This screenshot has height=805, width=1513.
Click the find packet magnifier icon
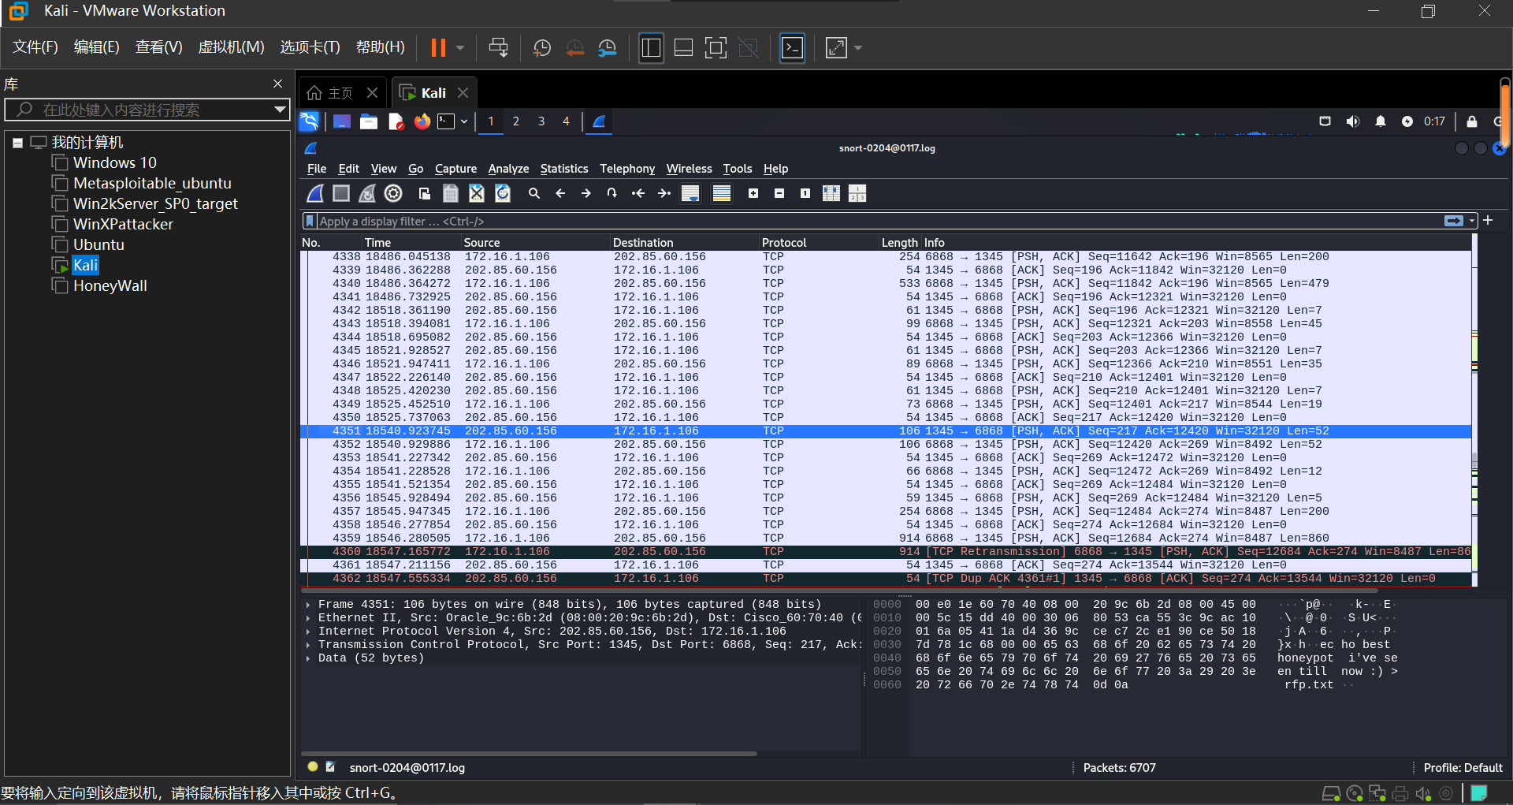[534, 193]
